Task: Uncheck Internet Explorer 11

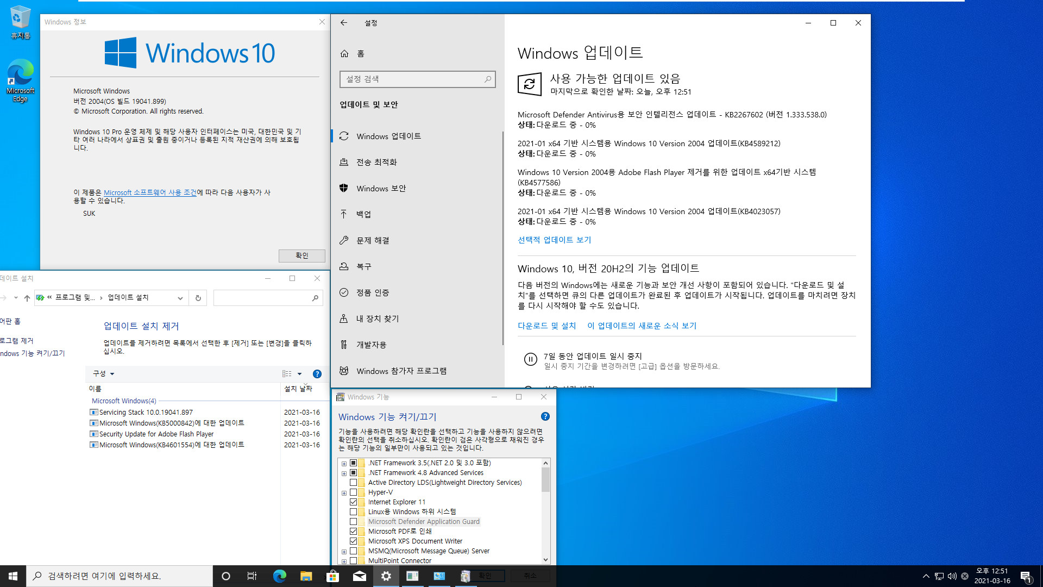Action: click(354, 502)
